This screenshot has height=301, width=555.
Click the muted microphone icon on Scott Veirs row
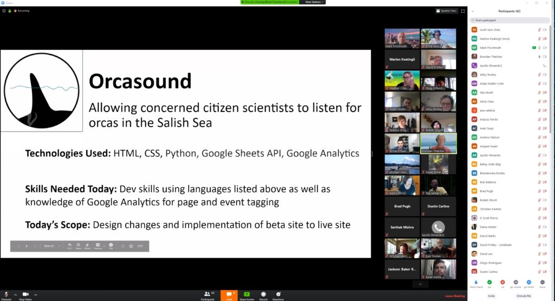click(x=539, y=30)
